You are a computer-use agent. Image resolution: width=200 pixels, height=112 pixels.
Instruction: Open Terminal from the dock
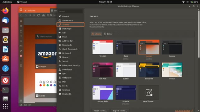point(5,90)
